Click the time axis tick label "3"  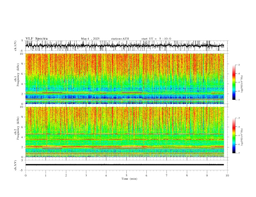click(86, 175)
